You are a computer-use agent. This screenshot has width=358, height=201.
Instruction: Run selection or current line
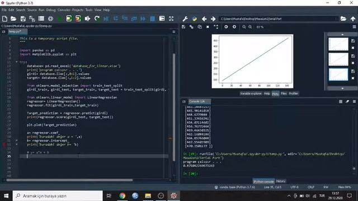point(87,18)
